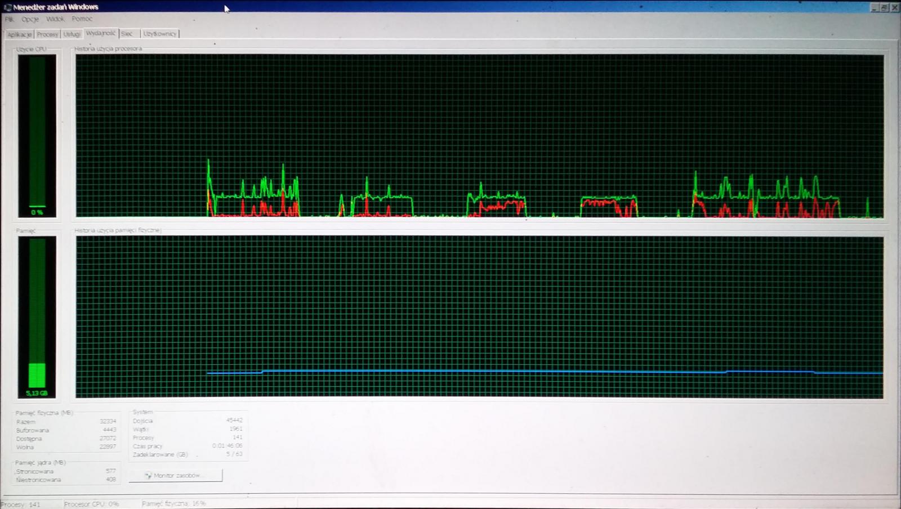Click the Zadeklarowane (GB) label
This screenshot has height=509, width=901.
pos(160,455)
